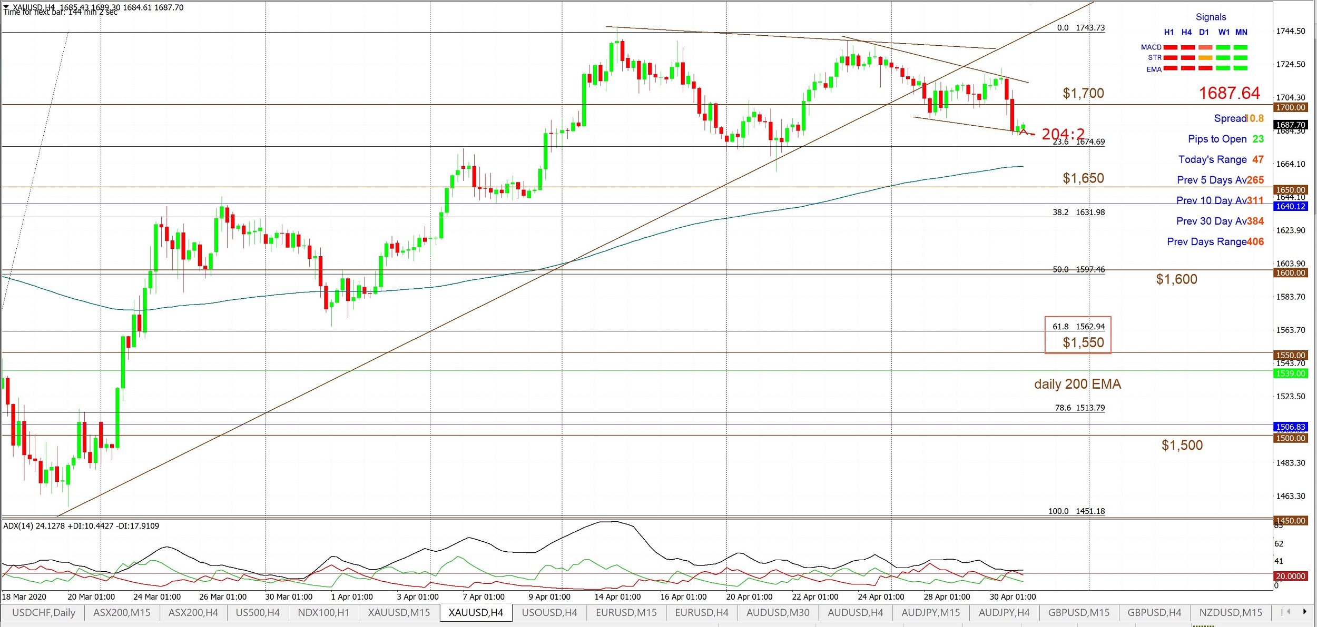Open the AUDJPY,M15 chart tab
Viewport: 1317px width, 627px height.
click(931, 612)
